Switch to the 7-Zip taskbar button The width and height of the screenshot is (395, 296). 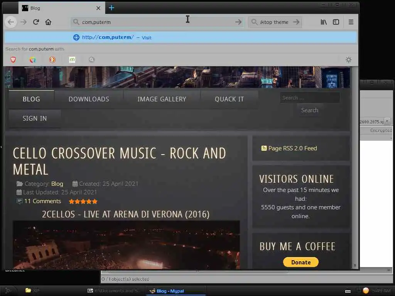pos(113,291)
